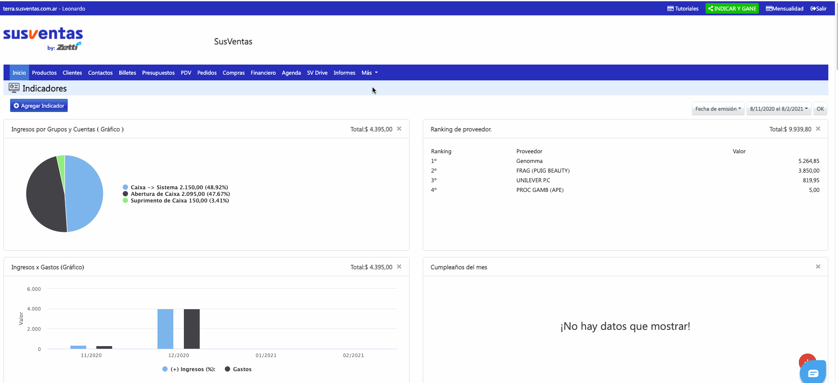Click the susventas logo
The width and height of the screenshot is (838, 383).
[43, 39]
